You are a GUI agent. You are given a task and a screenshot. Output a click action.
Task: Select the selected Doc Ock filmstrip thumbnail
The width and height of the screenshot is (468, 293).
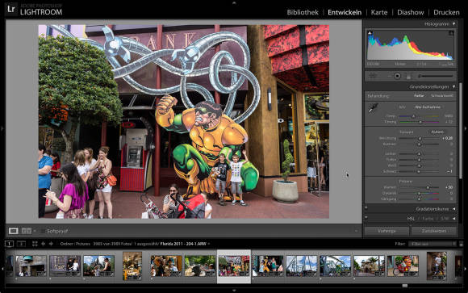point(234,266)
